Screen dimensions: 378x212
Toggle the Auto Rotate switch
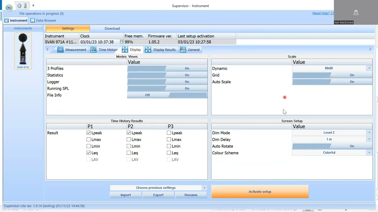(332, 146)
